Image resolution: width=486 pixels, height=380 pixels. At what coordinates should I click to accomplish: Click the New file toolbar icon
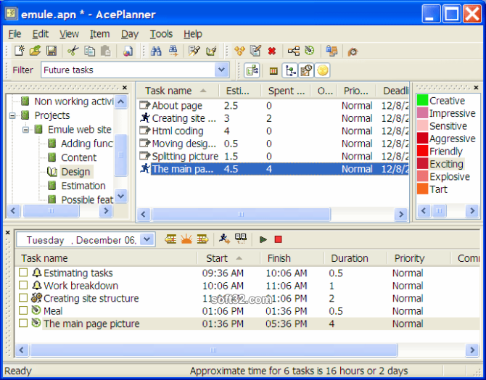click(19, 51)
